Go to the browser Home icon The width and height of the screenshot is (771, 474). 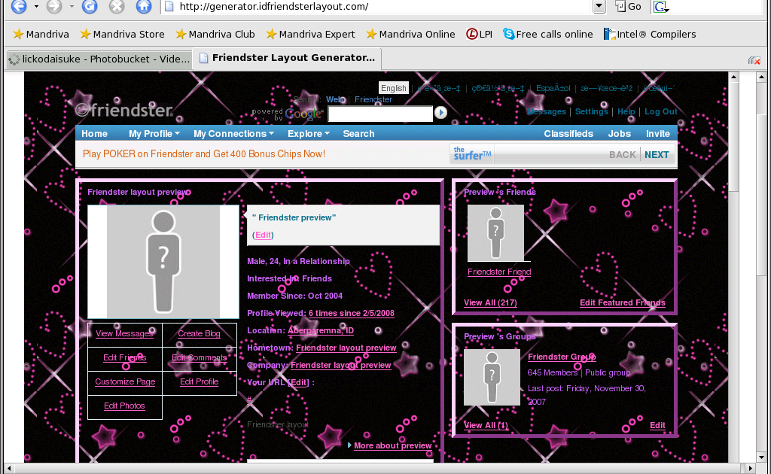[144, 6]
